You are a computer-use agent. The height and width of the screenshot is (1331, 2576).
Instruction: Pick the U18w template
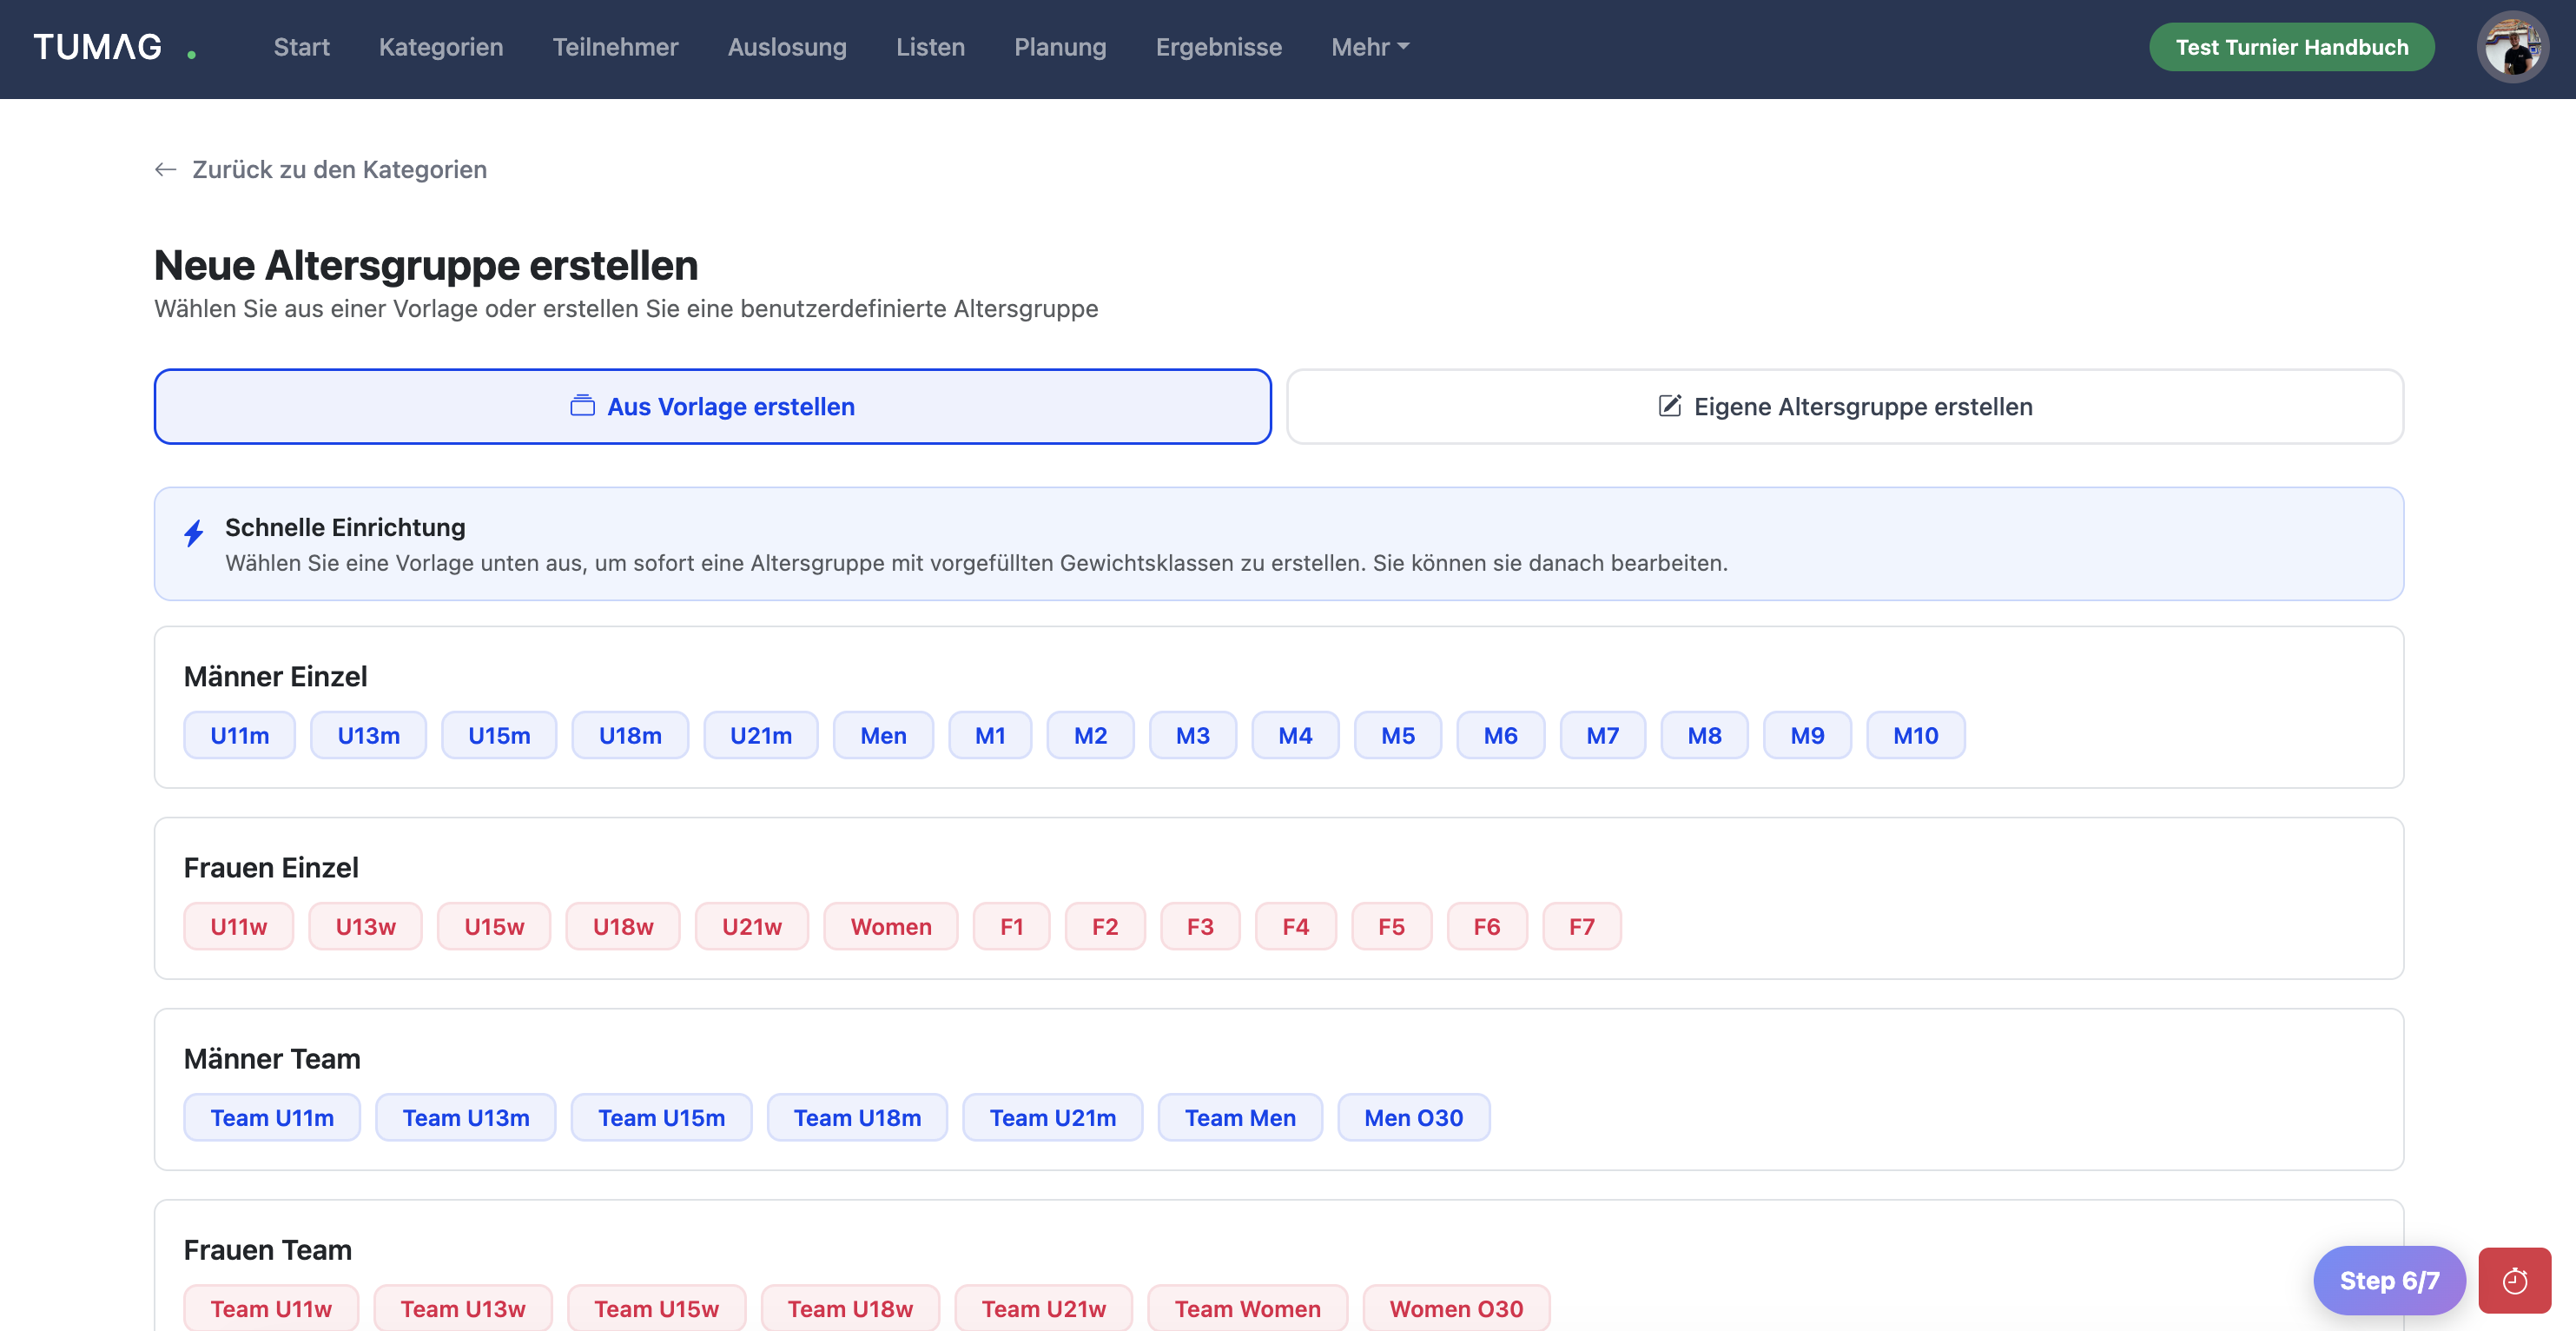point(623,926)
